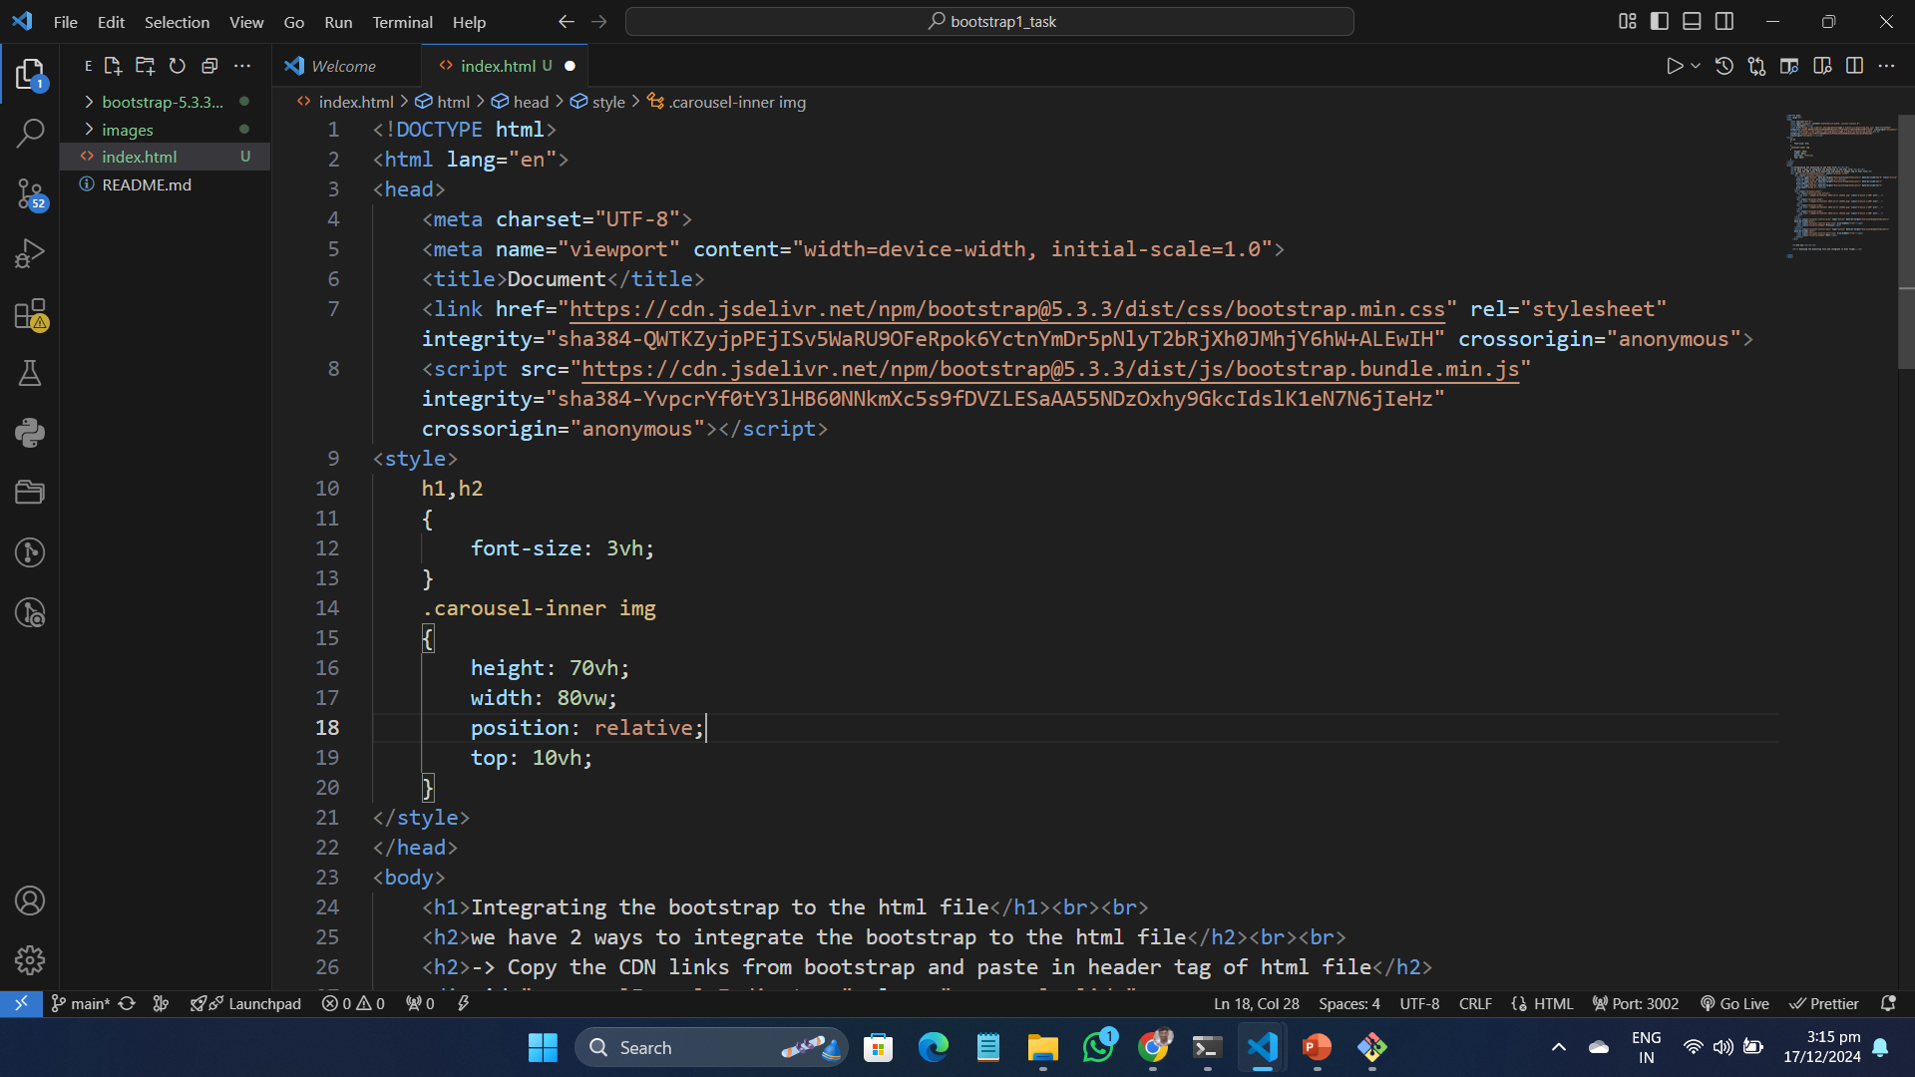The width and height of the screenshot is (1915, 1077).
Task: Open the Run dropdown arrow
Action: 1696,66
